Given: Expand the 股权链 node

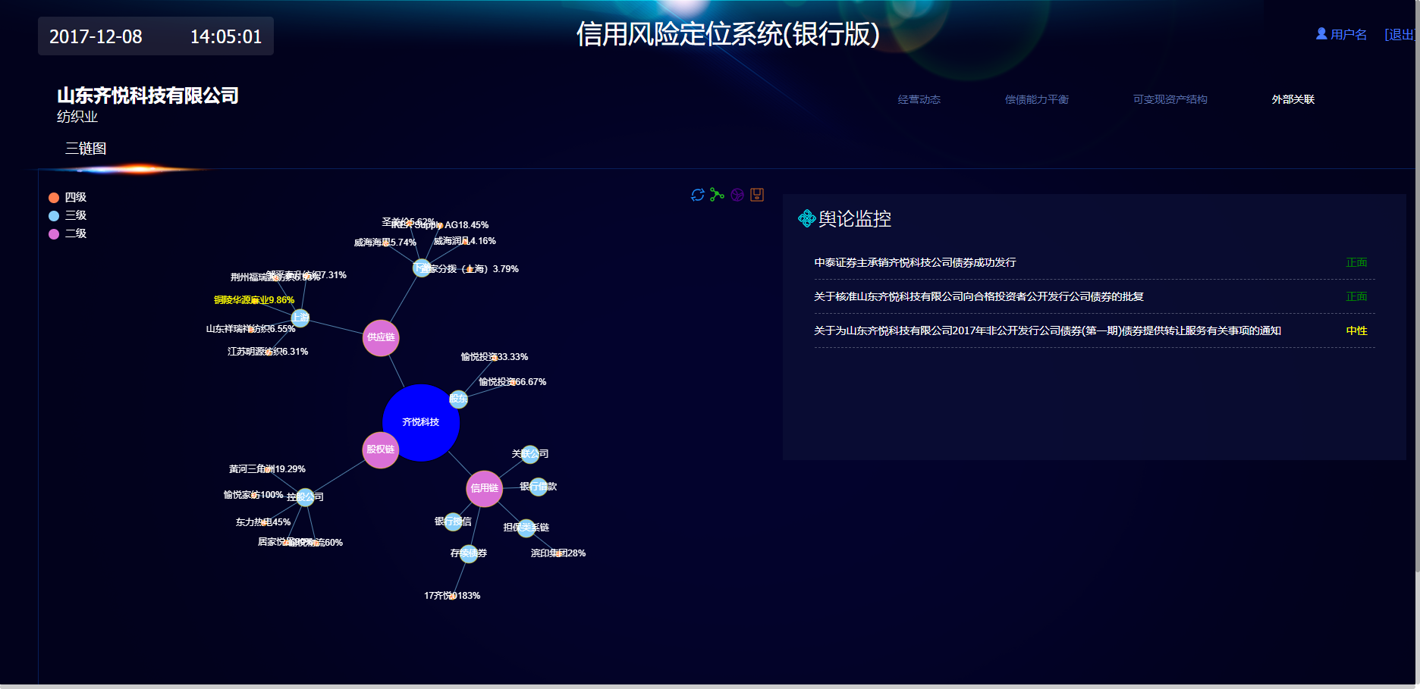Looking at the screenshot, I should pyautogui.click(x=380, y=449).
